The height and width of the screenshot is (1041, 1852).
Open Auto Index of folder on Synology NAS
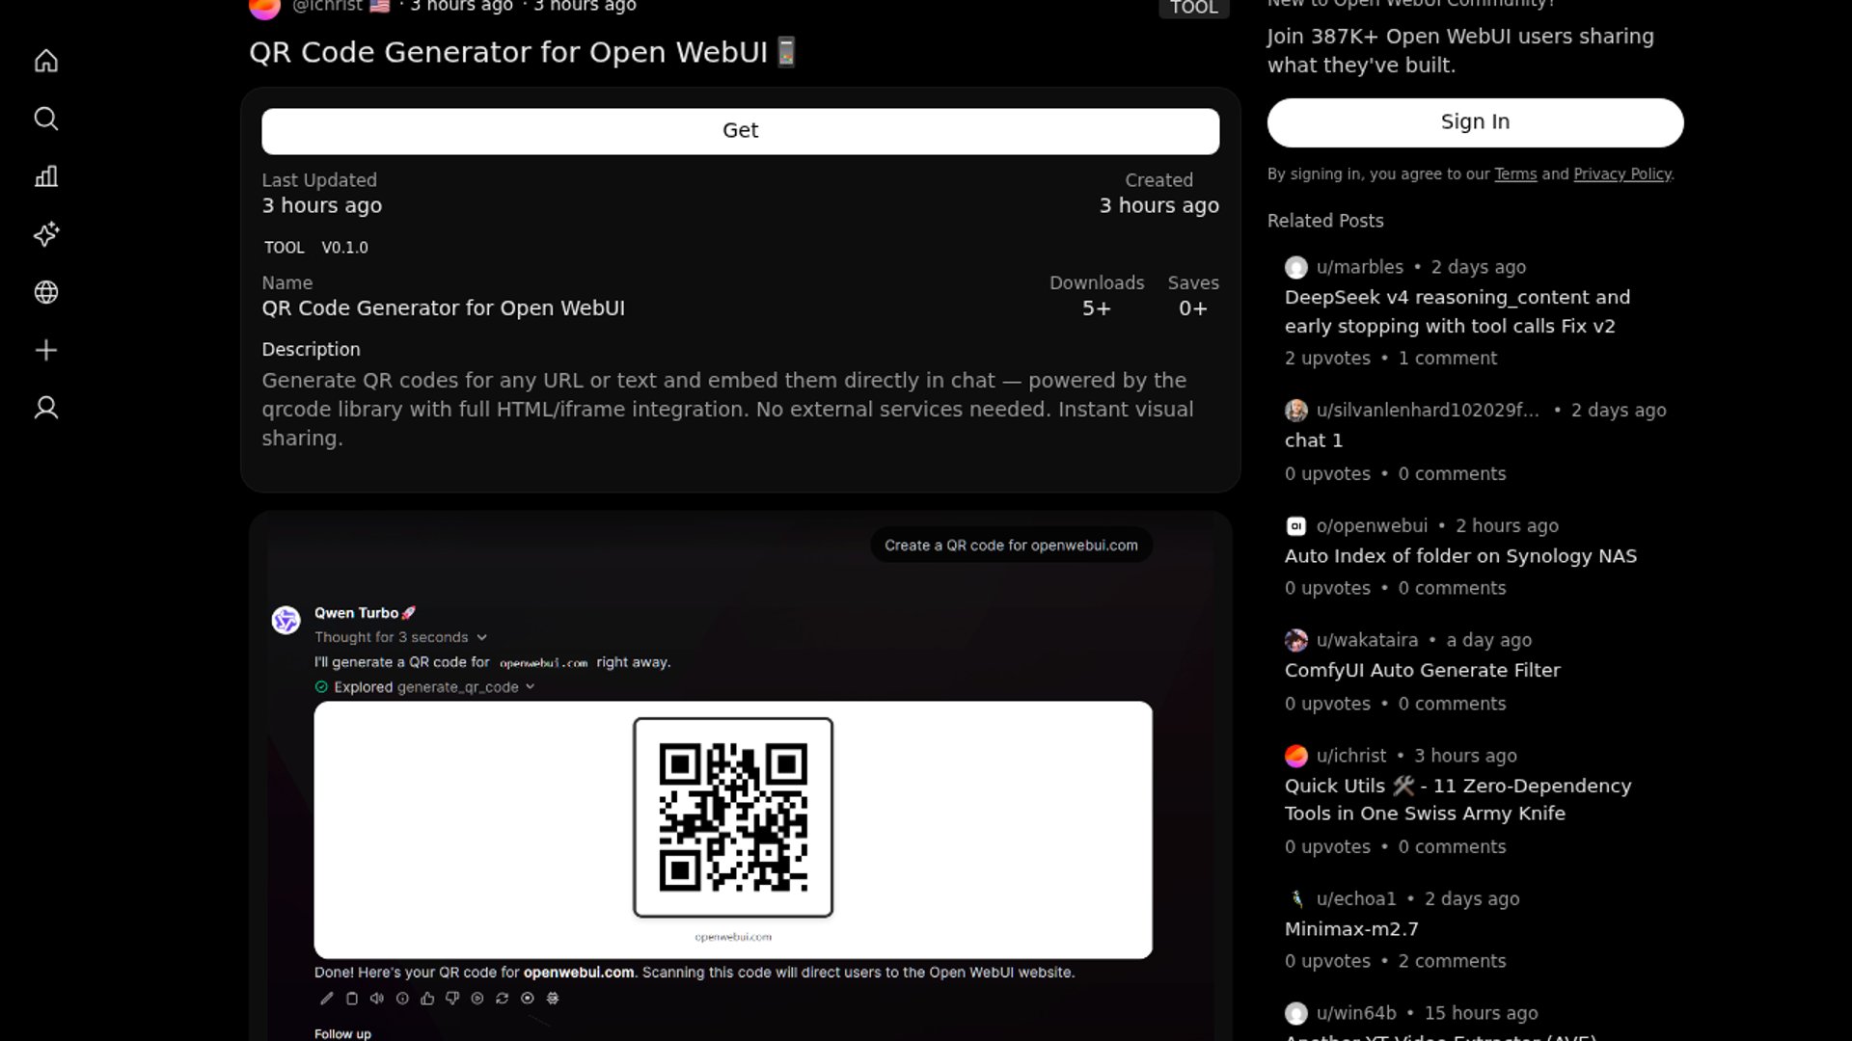[x=1459, y=556]
